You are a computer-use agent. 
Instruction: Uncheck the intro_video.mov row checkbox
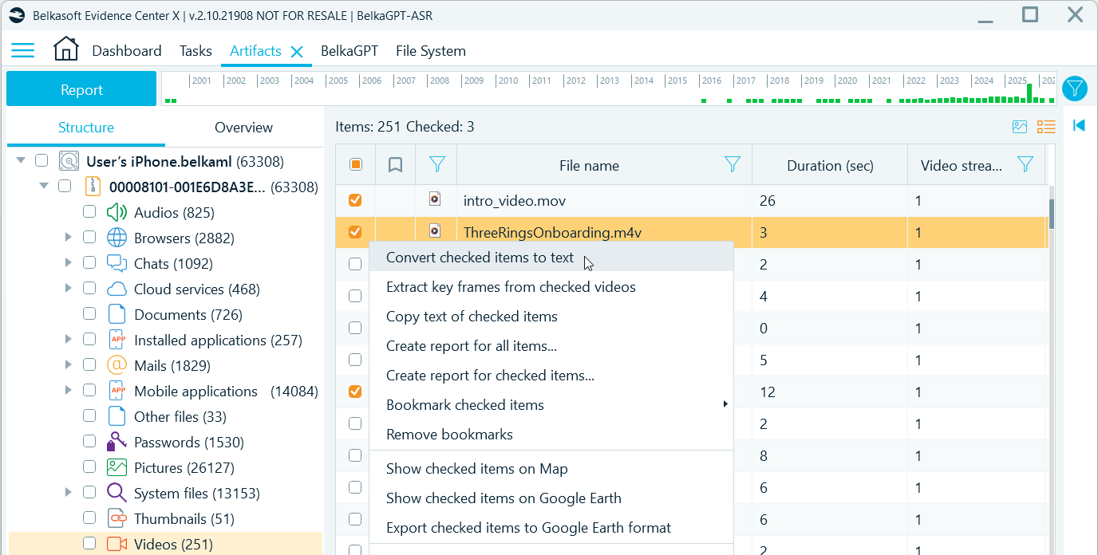[x=356, y=200]
